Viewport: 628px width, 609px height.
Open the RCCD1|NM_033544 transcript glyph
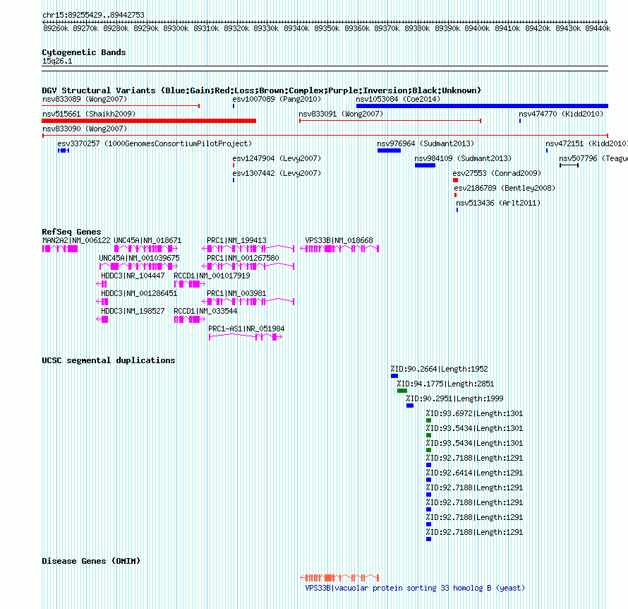click(189, 319)
